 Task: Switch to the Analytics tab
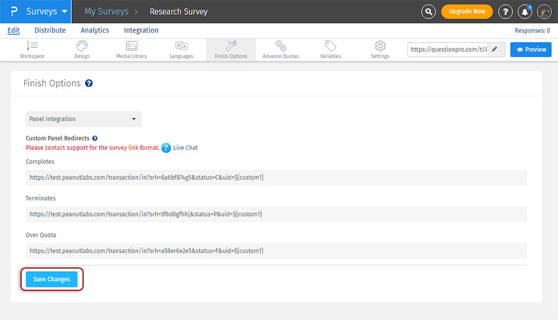click(95, 30)
